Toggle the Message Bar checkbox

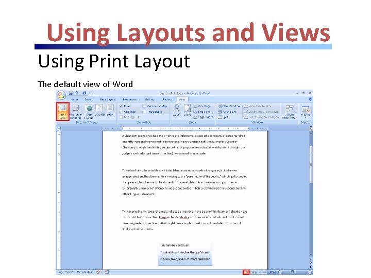click(x=121, y=117)
